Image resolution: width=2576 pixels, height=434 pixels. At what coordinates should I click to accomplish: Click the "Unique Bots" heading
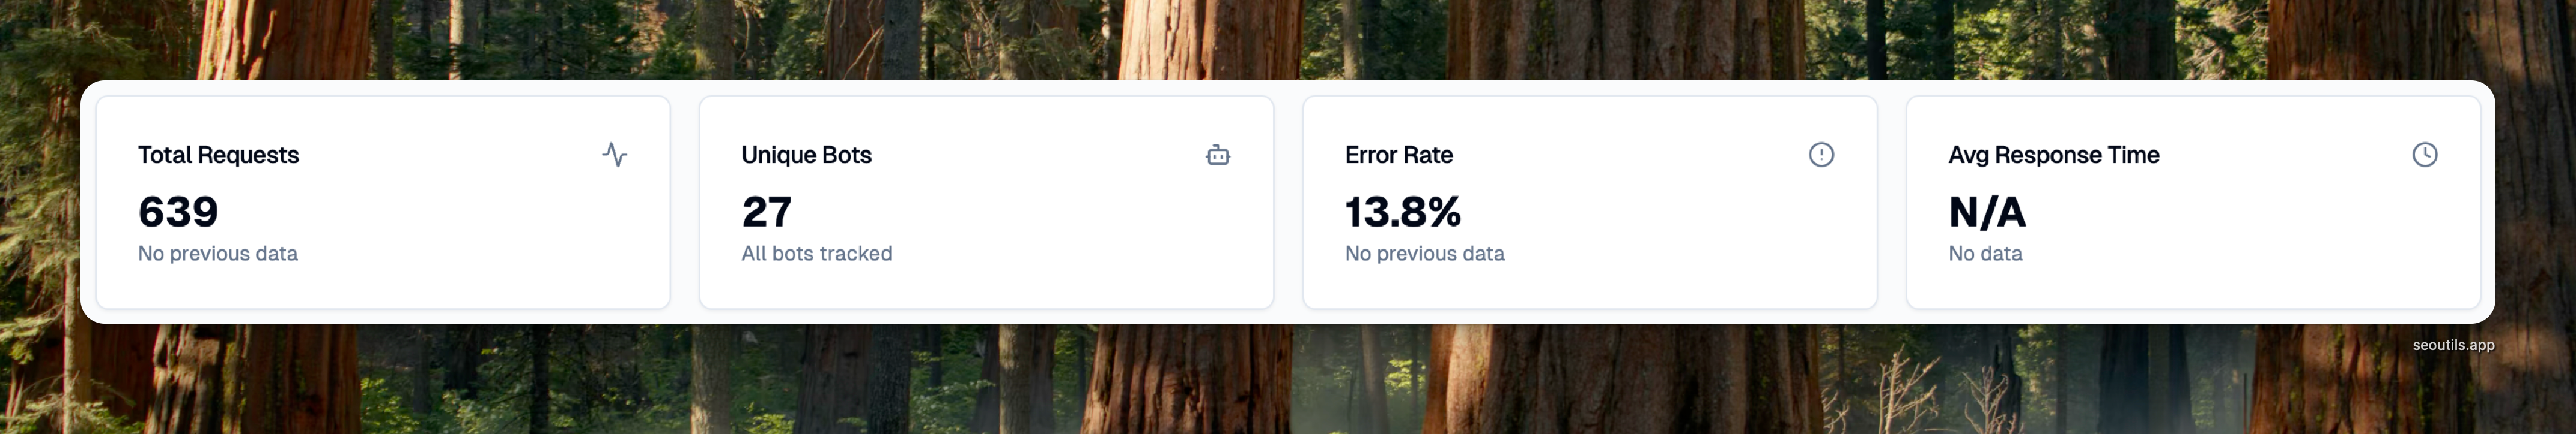click(x=806, y=156)
